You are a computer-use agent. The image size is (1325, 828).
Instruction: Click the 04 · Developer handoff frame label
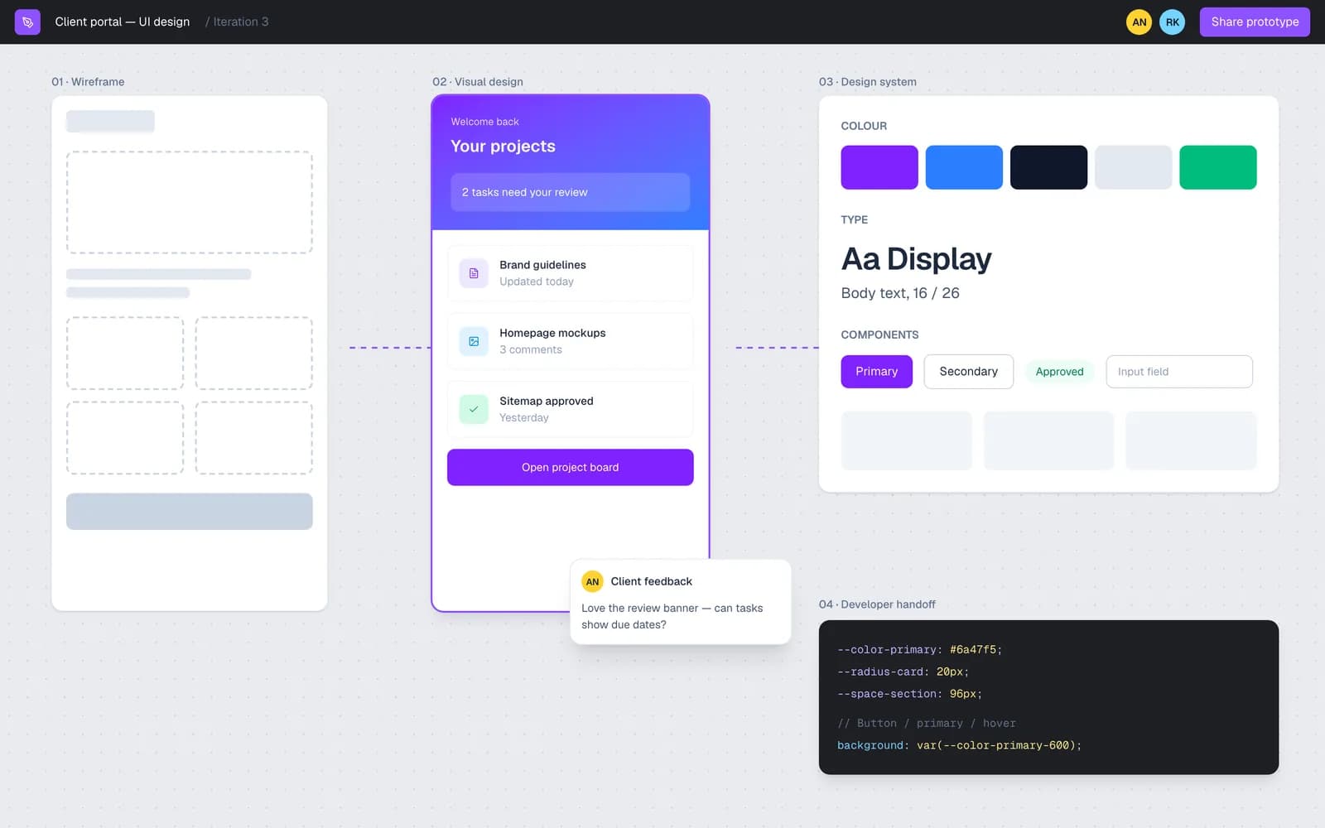click(877, 604)
